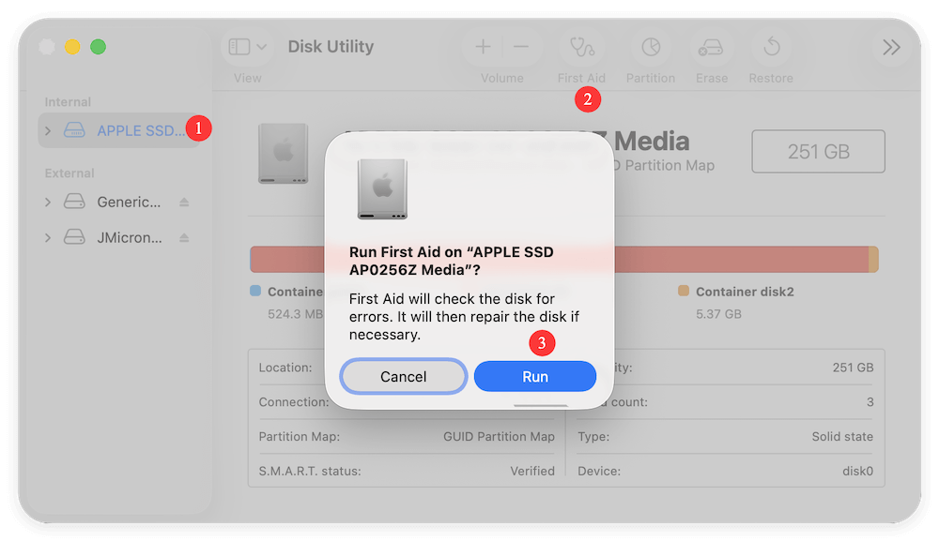This screenshot has width=939, height=541.
Task: Expand the APPLE SSD disclosure triangle
Action: (46, 130)
